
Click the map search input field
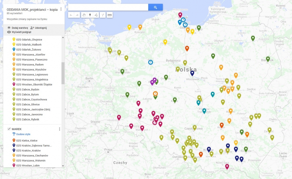[x=108, y=7]
